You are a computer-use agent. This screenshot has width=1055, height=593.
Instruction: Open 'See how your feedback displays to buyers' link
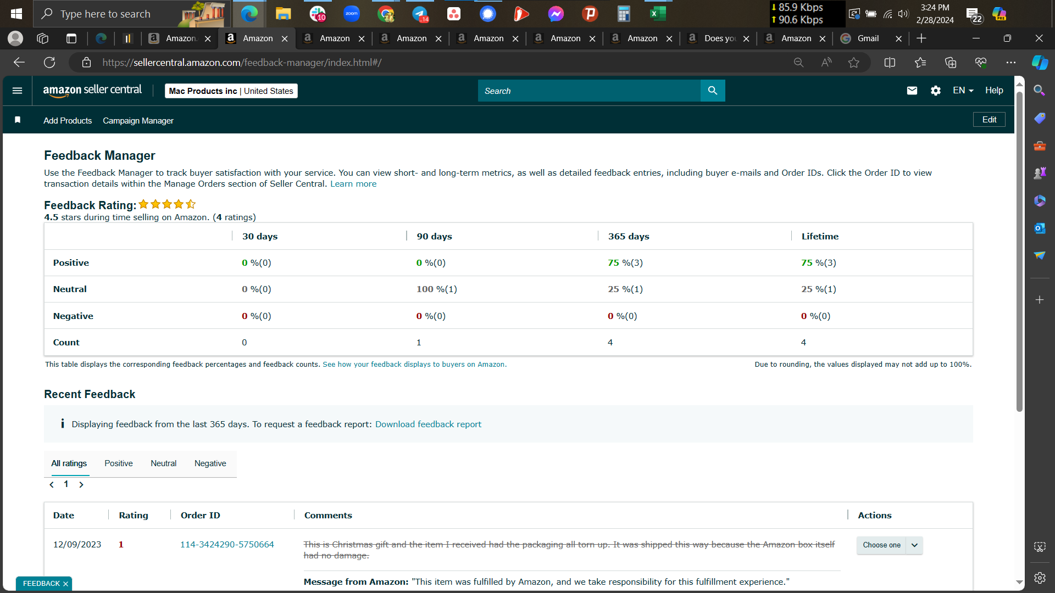pos(414,365)
